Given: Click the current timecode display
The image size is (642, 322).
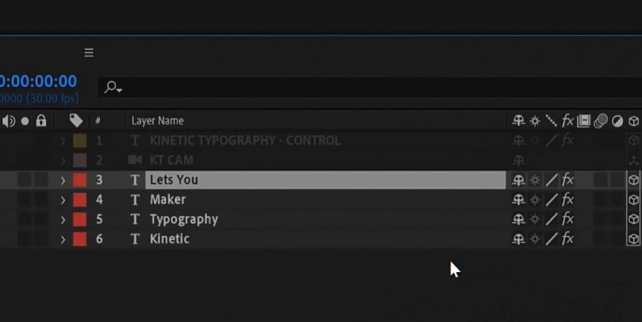Looking at the screenshot, I should [x=39, y=81].
